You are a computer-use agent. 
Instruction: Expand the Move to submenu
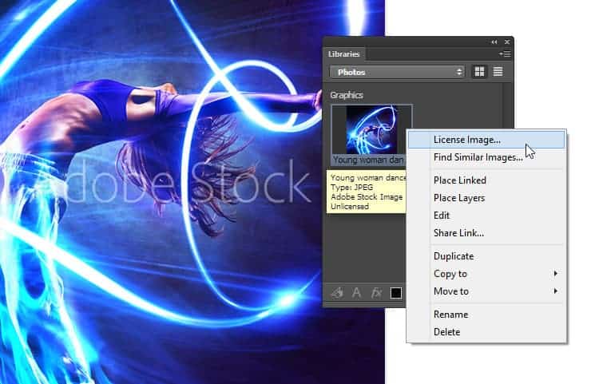point(486,291)
